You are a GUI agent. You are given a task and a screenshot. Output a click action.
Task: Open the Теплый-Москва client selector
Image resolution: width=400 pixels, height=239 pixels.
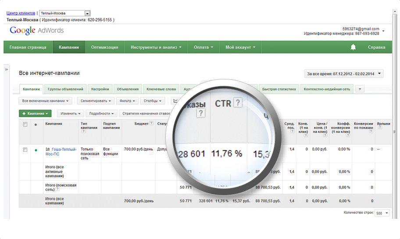(65, 13)
